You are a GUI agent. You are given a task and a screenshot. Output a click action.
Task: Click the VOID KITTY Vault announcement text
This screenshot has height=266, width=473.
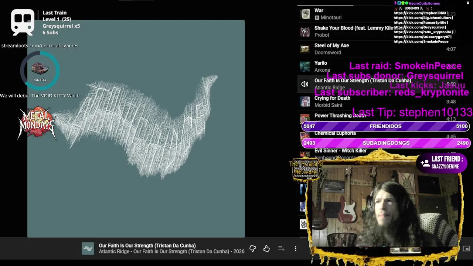[40, 95]
